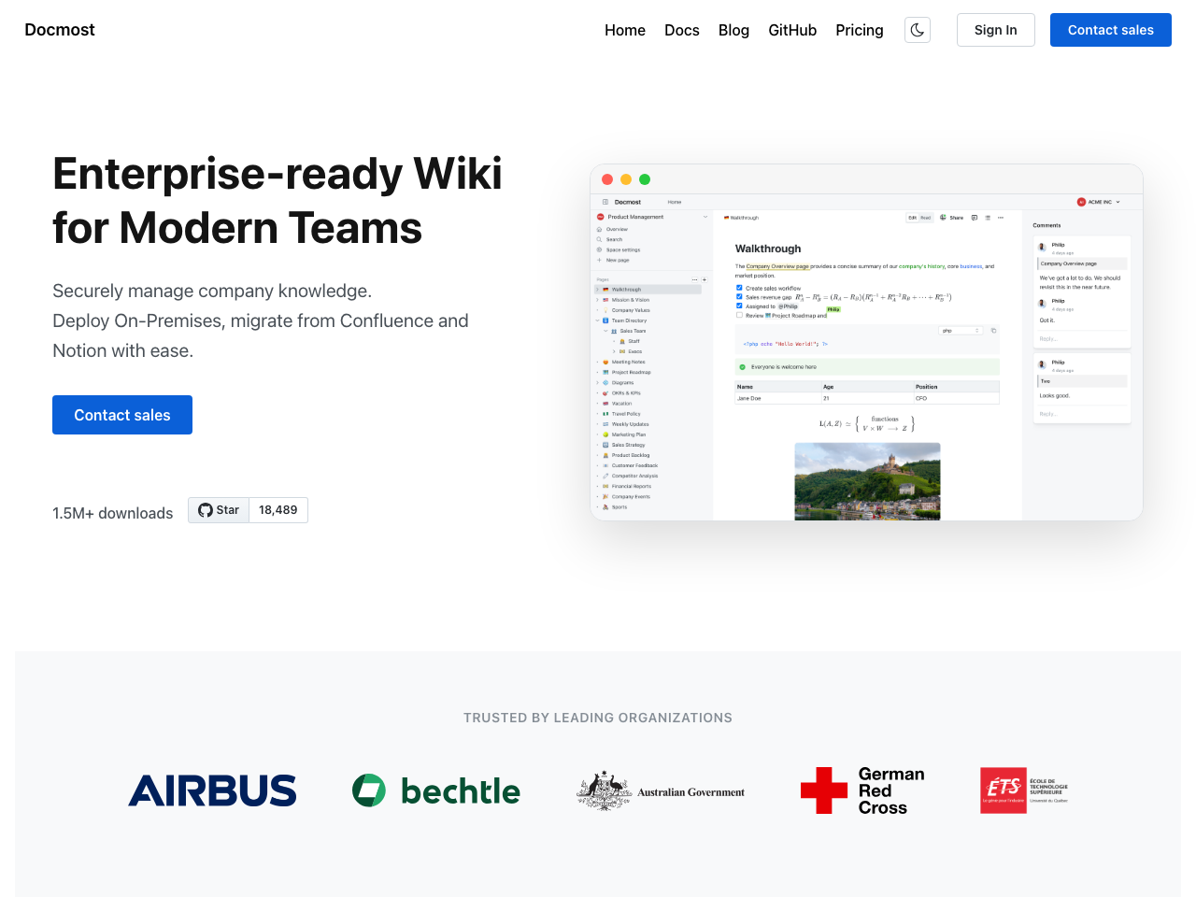This screenshot has width=1196, height=897.
Task: Open Space settings gear in preview
Action: point(600,249)
